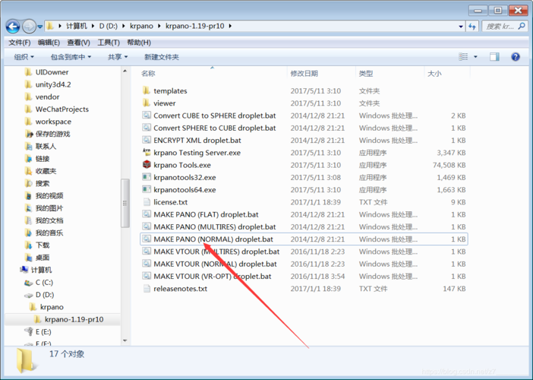The height and width of the screenshot is (380, 533).
Task: Open the 查看(V) menu
Action: (x=78, y=43)
